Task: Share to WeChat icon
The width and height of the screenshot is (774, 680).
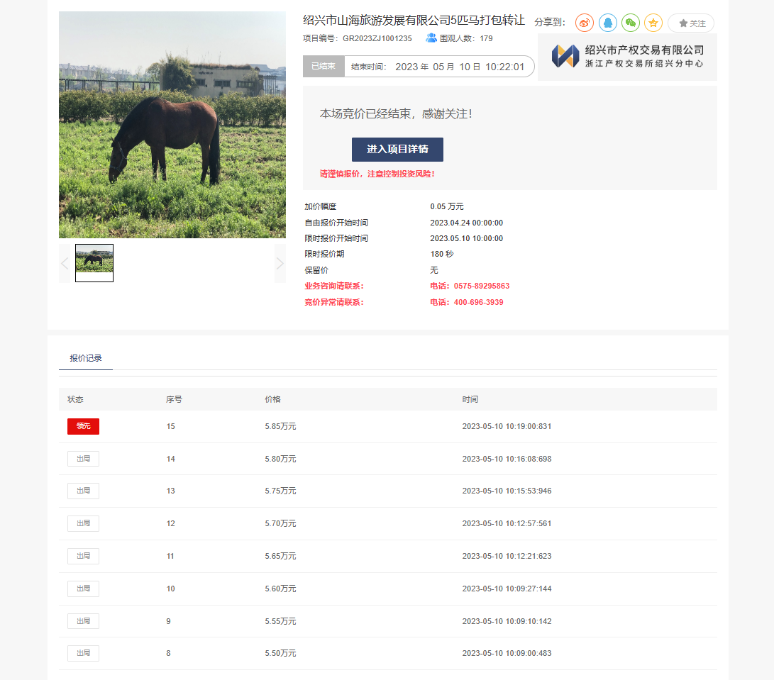Action: 631,23
